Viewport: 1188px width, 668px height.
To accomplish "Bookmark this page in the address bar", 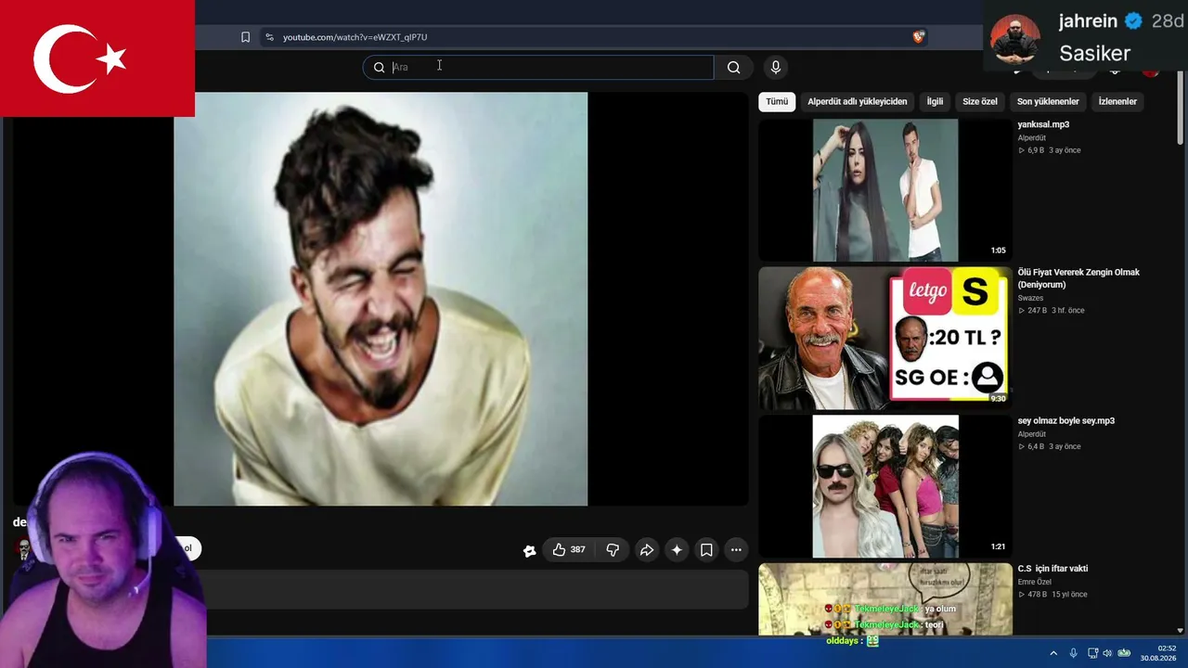I will point(245,37).
